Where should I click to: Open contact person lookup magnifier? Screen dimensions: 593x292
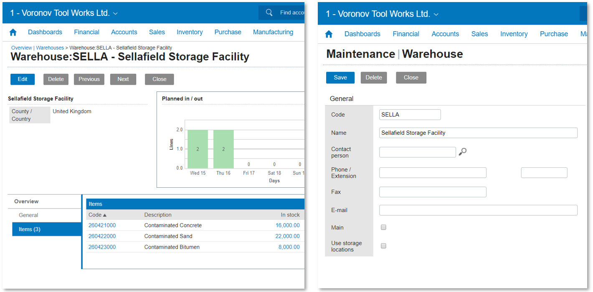(x=462, y=152)
